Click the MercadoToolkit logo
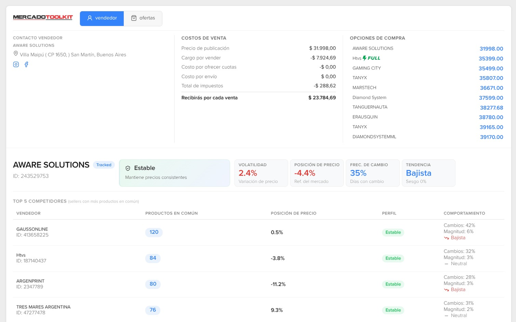The width and height of the screenshot is (516, 322). point(43,18)
